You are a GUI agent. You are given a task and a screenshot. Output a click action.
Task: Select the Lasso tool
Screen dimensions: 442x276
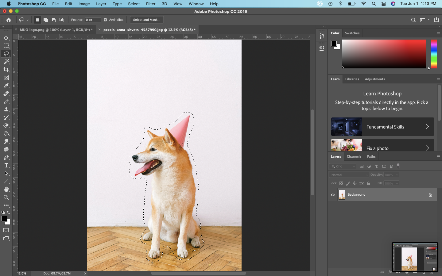click(6, 54)
